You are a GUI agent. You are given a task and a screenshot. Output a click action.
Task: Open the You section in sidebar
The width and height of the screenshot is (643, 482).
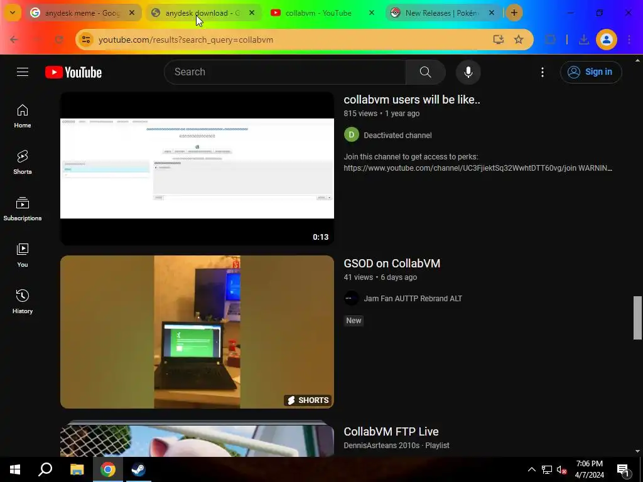pyautogui.click(x=23, y=255)
